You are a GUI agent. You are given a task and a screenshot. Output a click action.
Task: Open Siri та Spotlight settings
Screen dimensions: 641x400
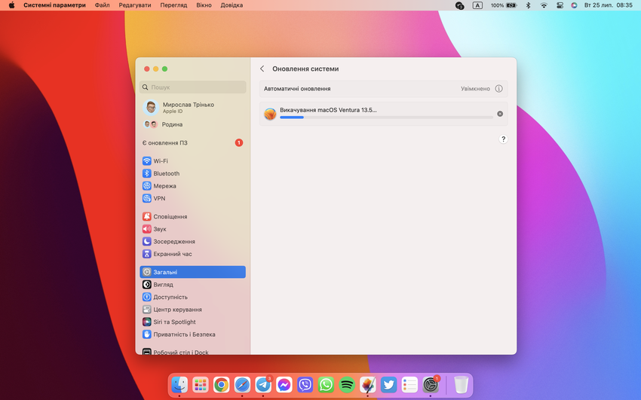(174, 322)
